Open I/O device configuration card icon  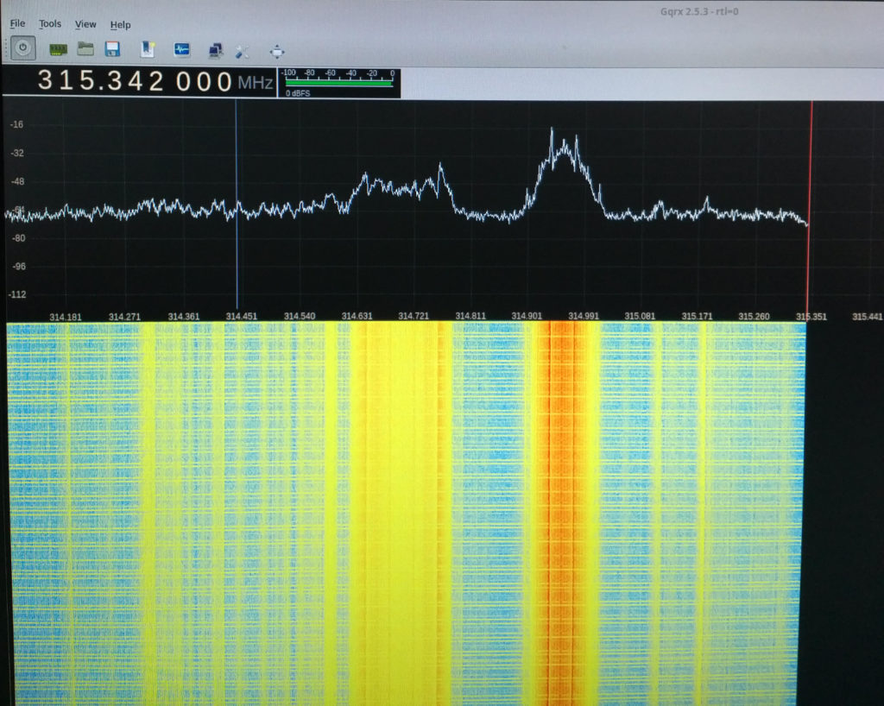click(x=58, y=49)
